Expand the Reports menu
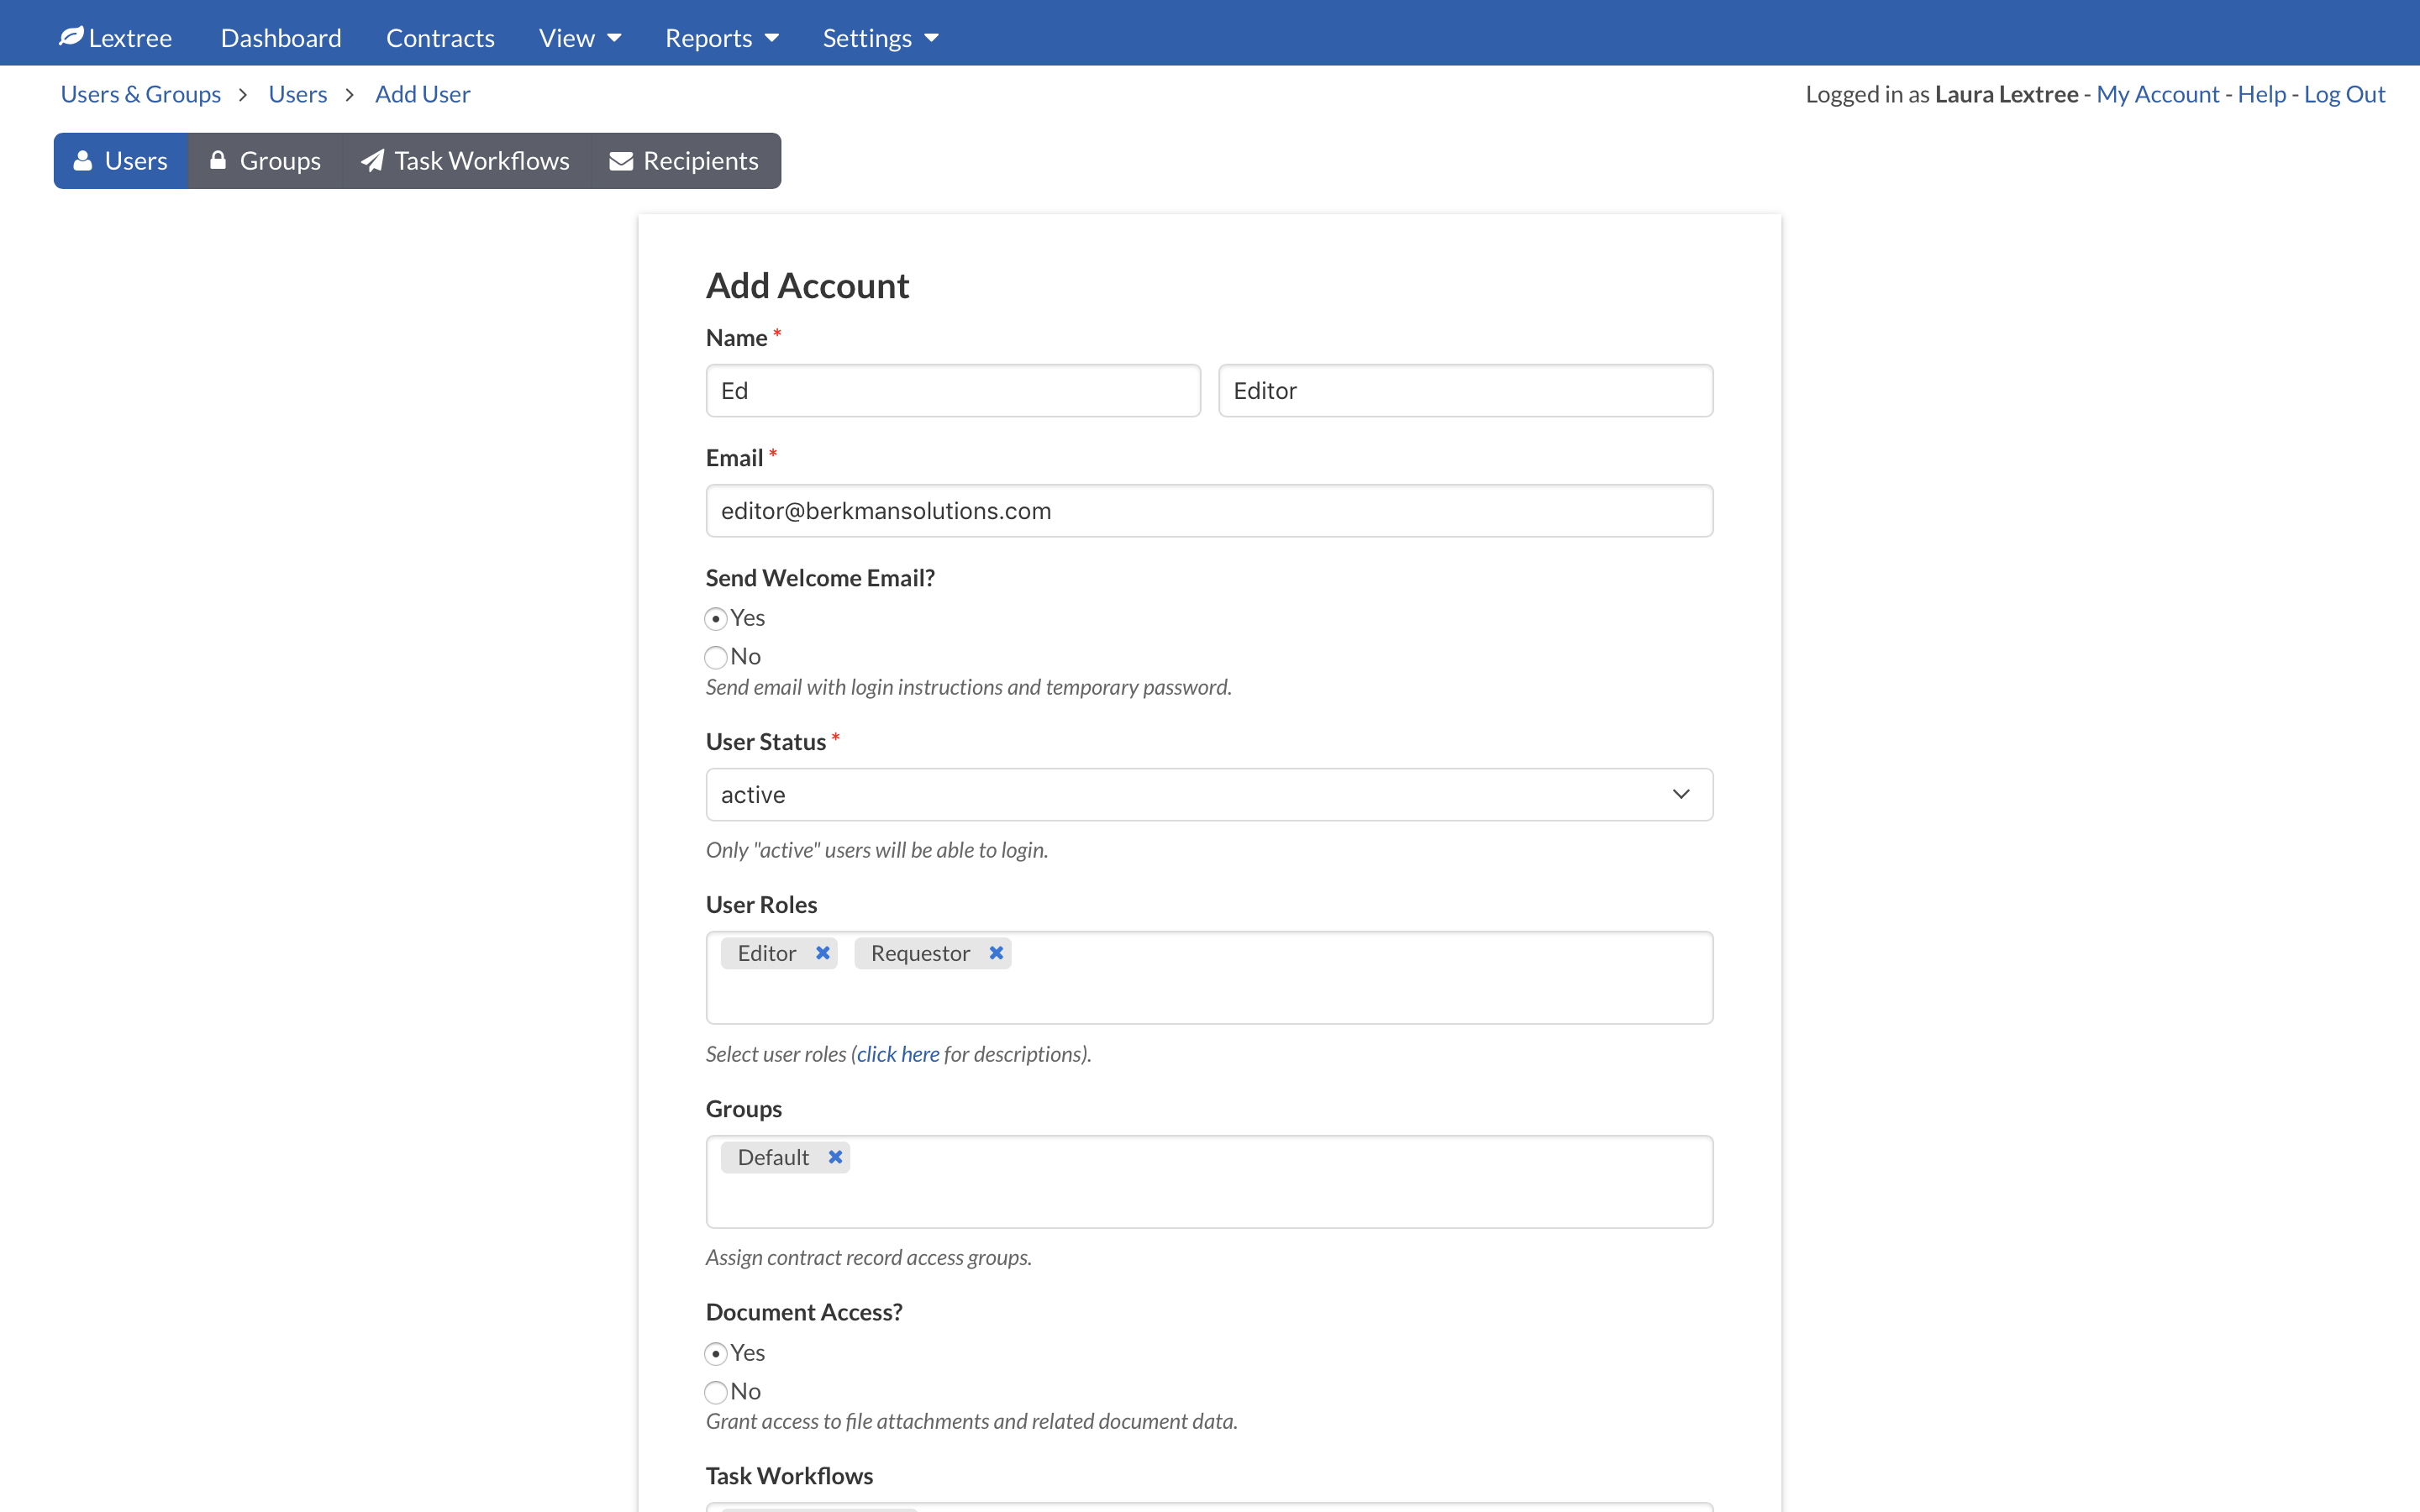Image resolution: width=2420 pixels, height=1512 pixels. [x=721, y=38]
